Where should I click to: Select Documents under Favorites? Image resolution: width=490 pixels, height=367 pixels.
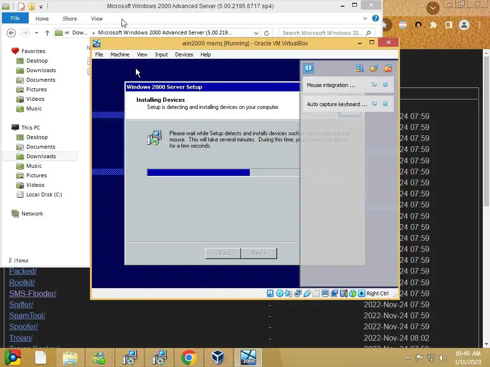click(35, 80)
